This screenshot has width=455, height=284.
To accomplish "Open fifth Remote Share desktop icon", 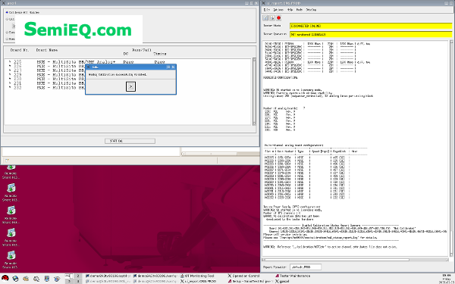I will click(x=11, y=260).
